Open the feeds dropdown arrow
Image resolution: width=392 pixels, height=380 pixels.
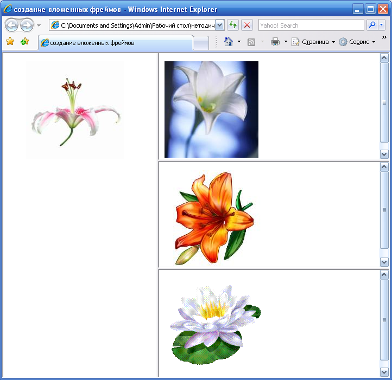pyautogui.click(x=262, y=42)
